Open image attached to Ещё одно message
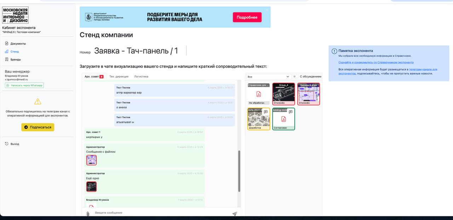This screenshot has height=220, width=453. [x=91, y=187]
